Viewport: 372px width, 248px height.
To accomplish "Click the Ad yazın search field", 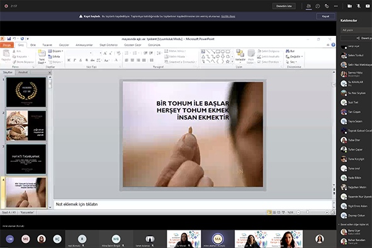I will [x=356, y=30].
